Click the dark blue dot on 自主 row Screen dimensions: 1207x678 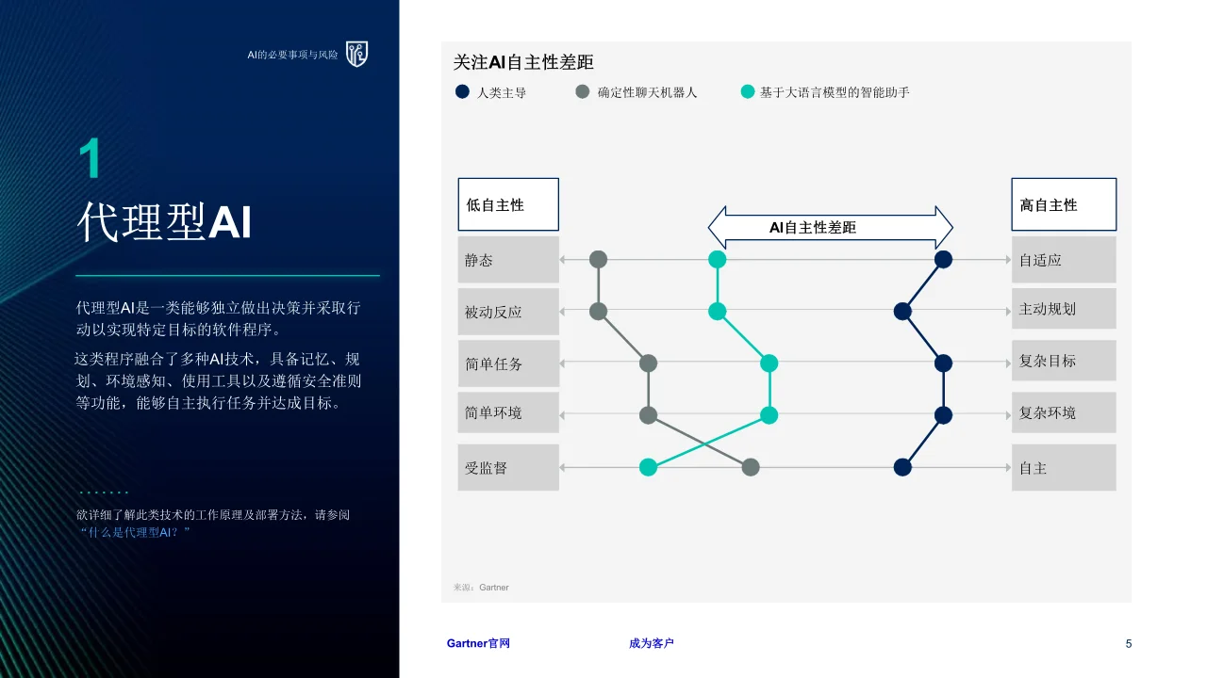pos(902,466)
